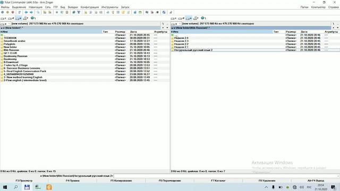Image resolution: width=340 pixels, height=191 pixels.
Task: Open left panel favorites star button
Action: point(163,28)
